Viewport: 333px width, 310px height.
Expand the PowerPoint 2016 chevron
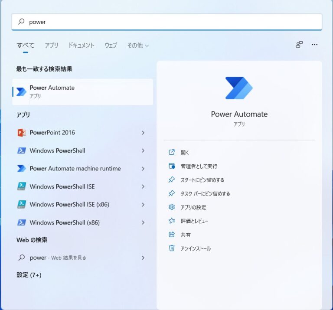143,133
